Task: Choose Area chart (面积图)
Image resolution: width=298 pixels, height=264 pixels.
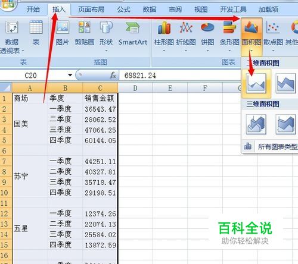Action: point(252,36)
